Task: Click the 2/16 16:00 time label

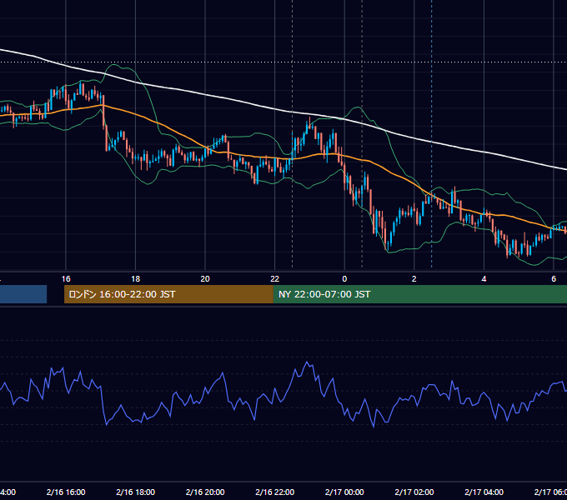Action: pyautogui.click(x=66, y=492)
